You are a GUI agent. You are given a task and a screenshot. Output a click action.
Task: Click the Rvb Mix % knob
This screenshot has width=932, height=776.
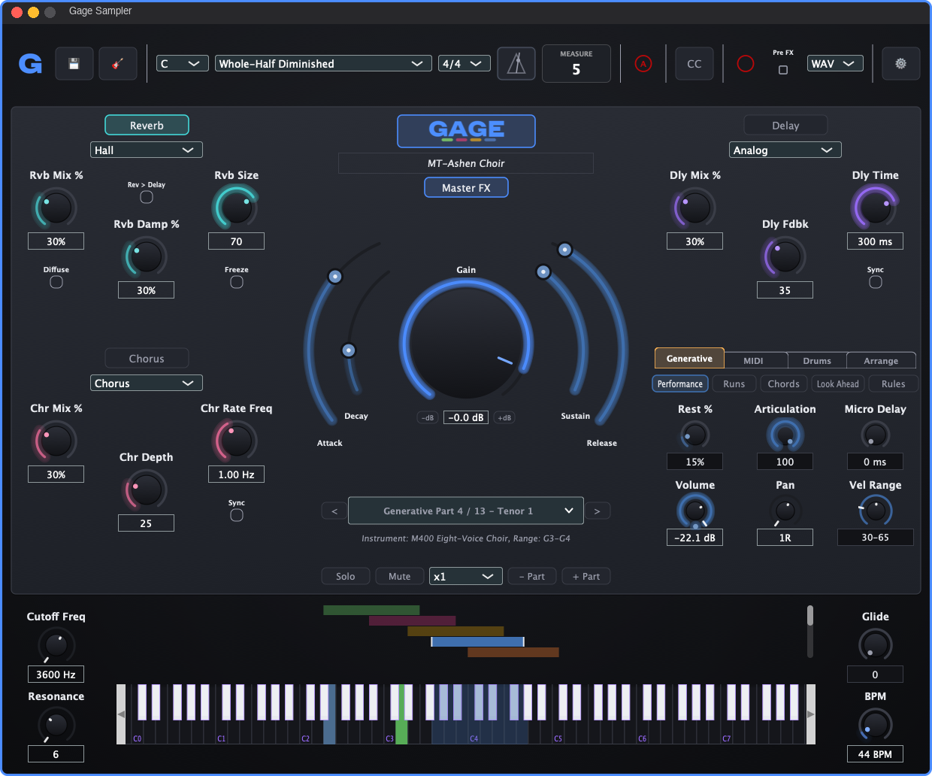56,208
